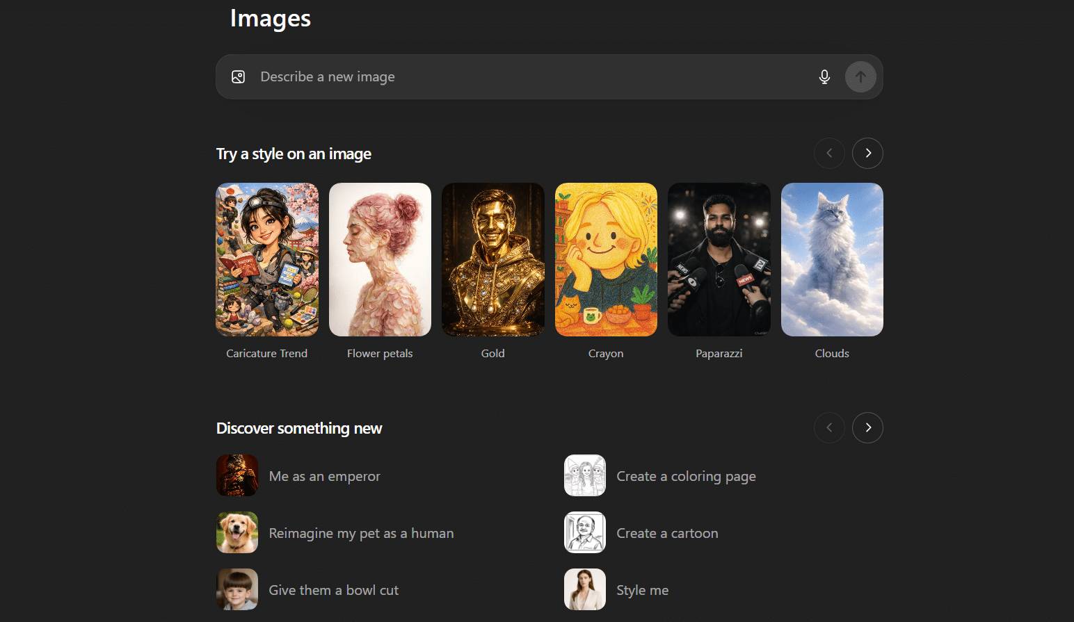Select the Paparazzi style image

tap(719, 259)
